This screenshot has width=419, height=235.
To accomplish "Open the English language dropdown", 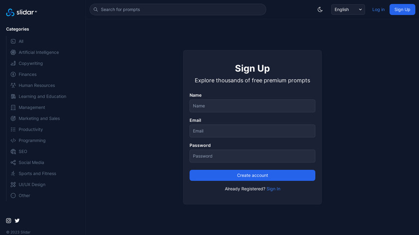I will click(348, 9).
